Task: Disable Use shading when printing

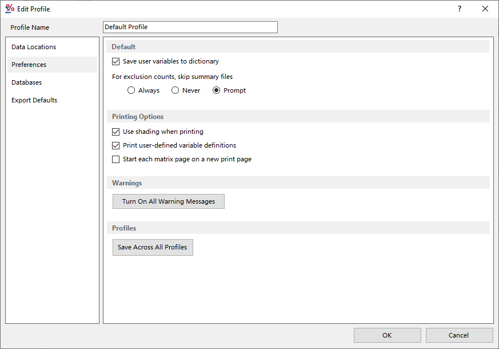Action: click(x=115, y=132)
